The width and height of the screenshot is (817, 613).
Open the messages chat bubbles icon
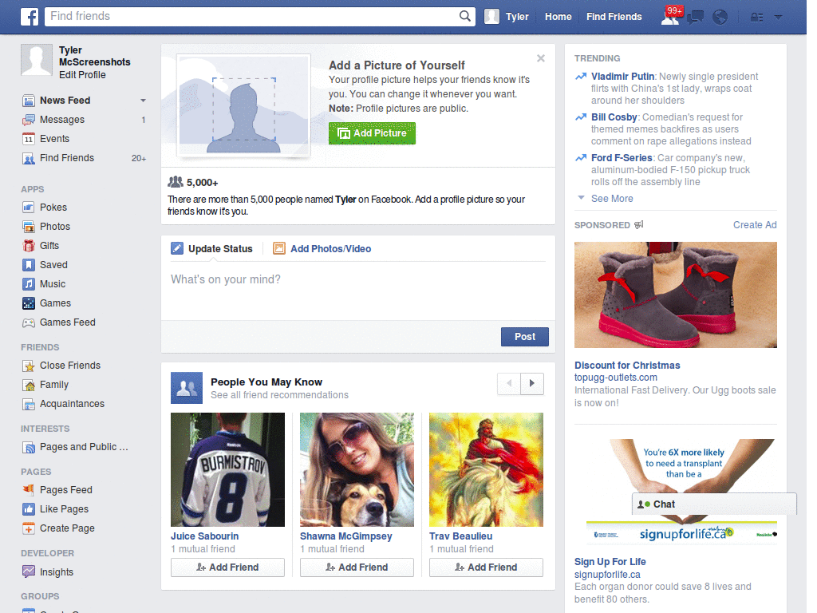pos(695,18)
